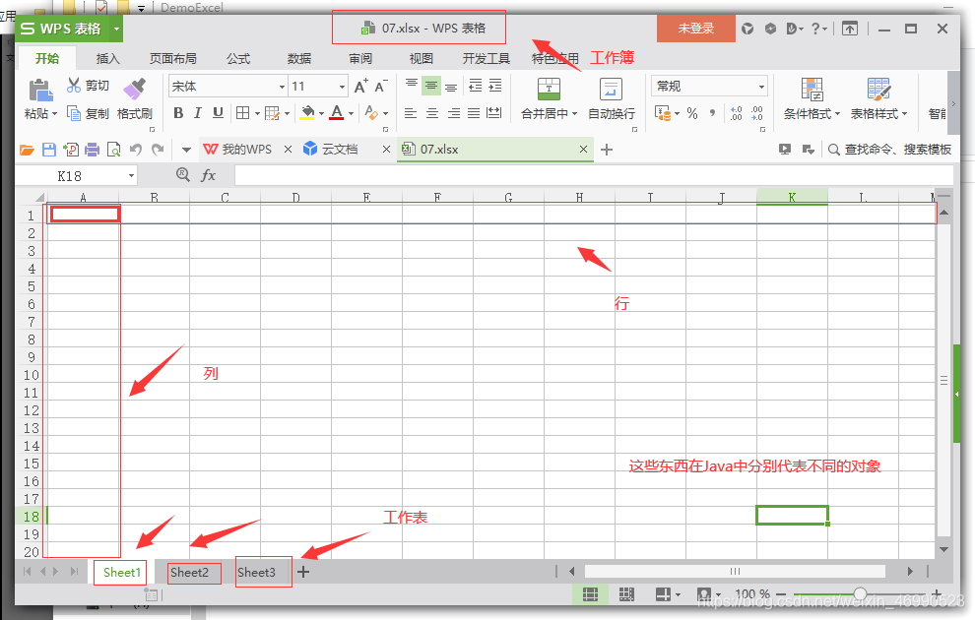
Task: Switch to the 插入 ribbon tab
Action: tap(107, 58)
